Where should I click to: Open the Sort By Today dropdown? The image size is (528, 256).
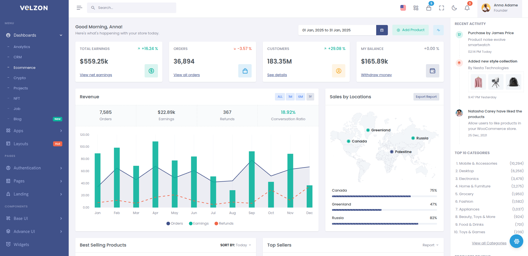click(x=236, y=245)
